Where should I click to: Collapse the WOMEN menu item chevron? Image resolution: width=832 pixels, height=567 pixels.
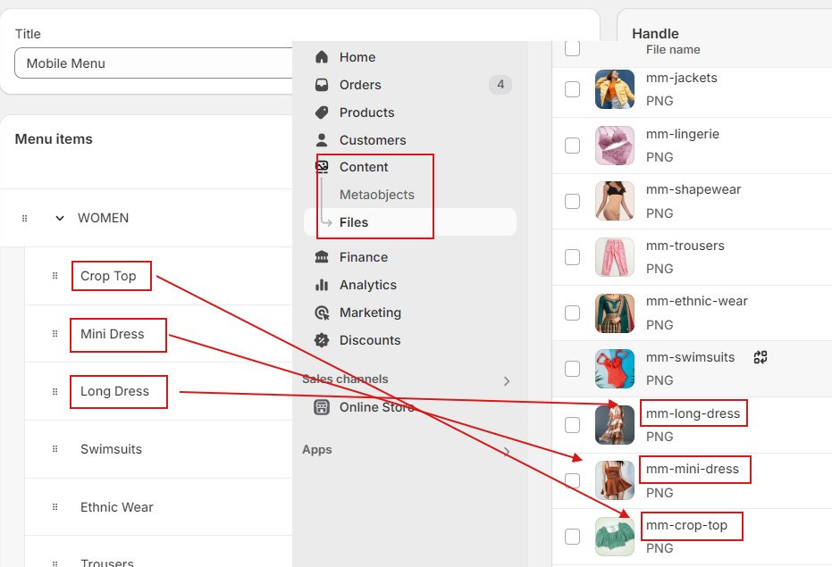(x=60, y=218)
